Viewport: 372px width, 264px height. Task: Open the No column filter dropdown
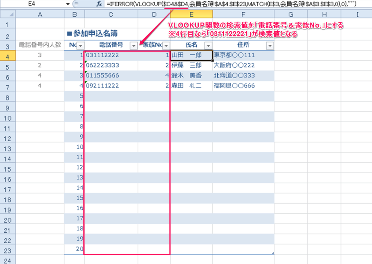pyautogui.click(x=79, y=45)
